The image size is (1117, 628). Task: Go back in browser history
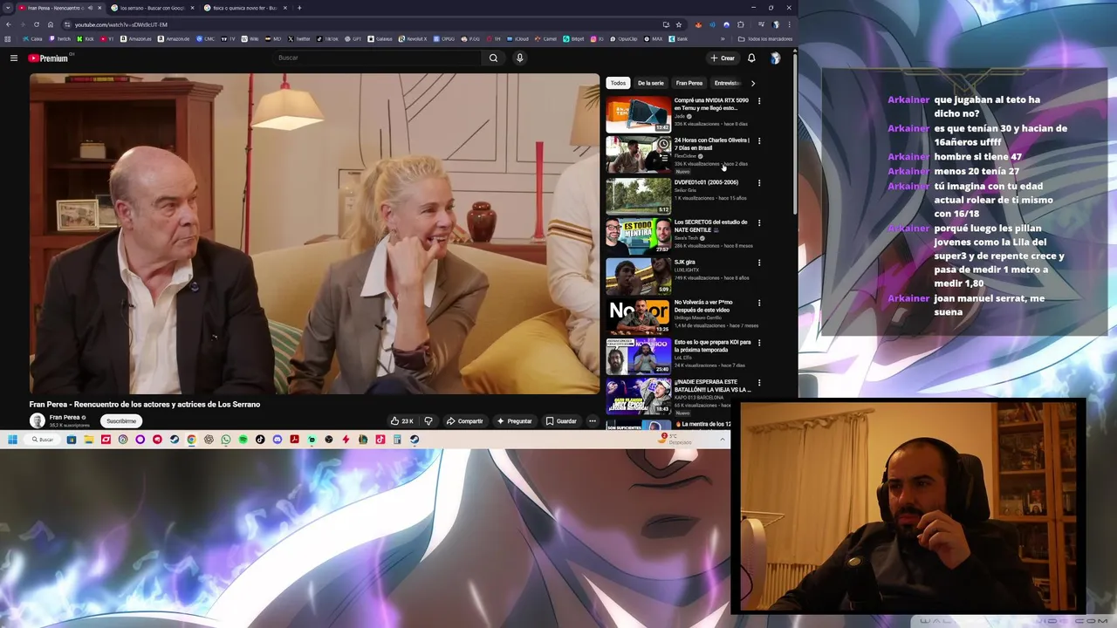[x=9, y=24]
